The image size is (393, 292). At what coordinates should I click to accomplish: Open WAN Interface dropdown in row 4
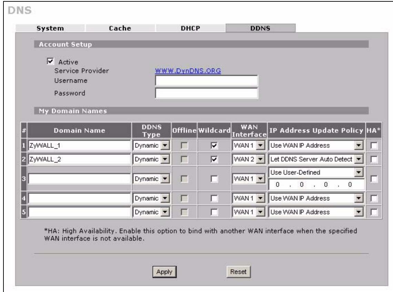(249, 198)
